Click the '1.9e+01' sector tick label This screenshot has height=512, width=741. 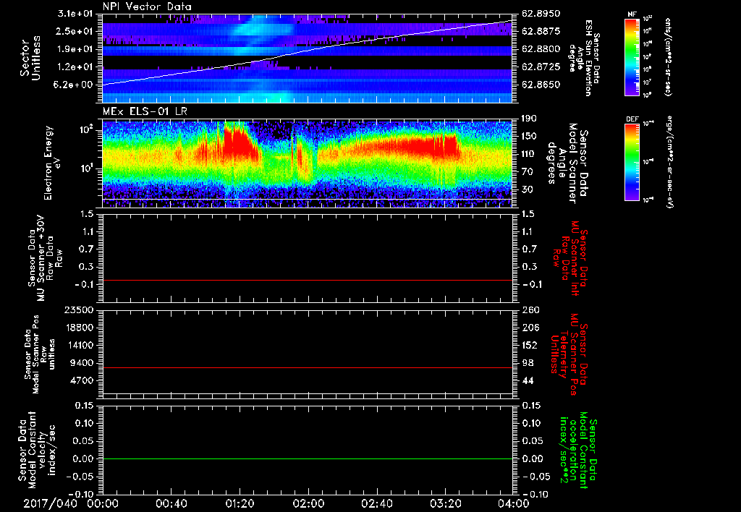(x=75, y=49)
